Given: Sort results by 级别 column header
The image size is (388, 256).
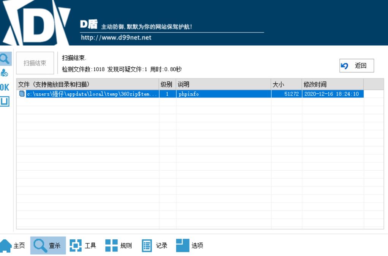Looking at the screenshot, I should [167, 84].
